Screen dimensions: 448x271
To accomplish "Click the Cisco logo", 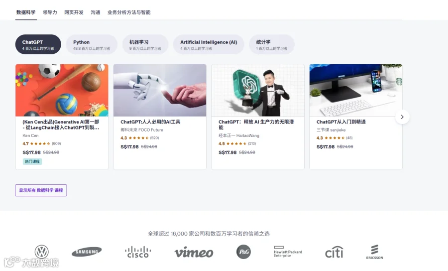I will pyautogui.click(x=138, y=252).
